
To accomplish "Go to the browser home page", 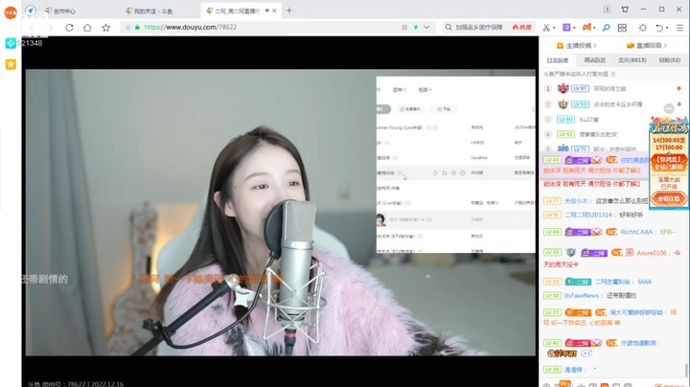I will [x=87, y=27].
